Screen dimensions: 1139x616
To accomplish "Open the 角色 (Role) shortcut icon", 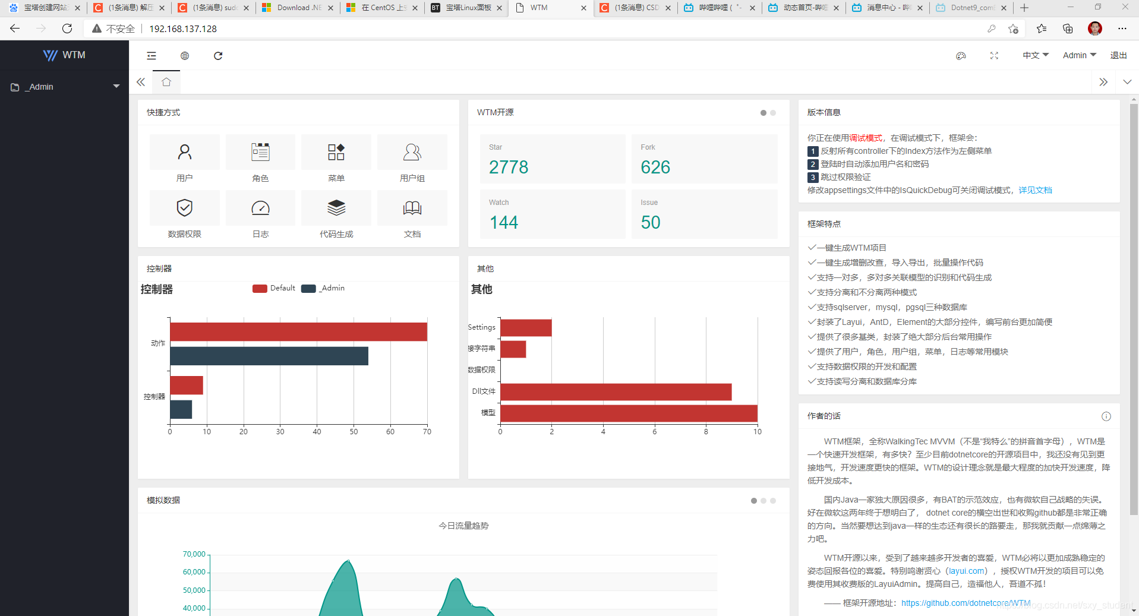I will 260,152.
